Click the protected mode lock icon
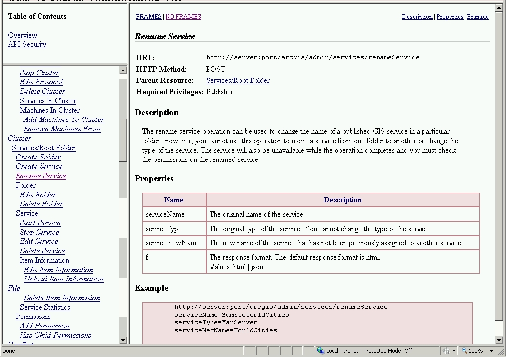 (447, 351)
